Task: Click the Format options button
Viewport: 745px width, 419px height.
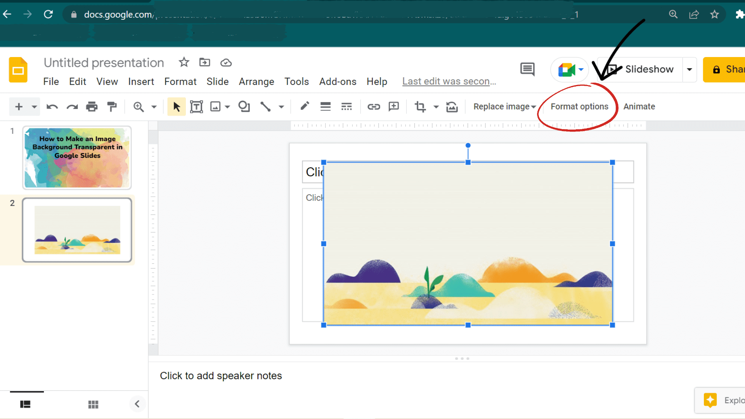Action: (x=579, y=106)
